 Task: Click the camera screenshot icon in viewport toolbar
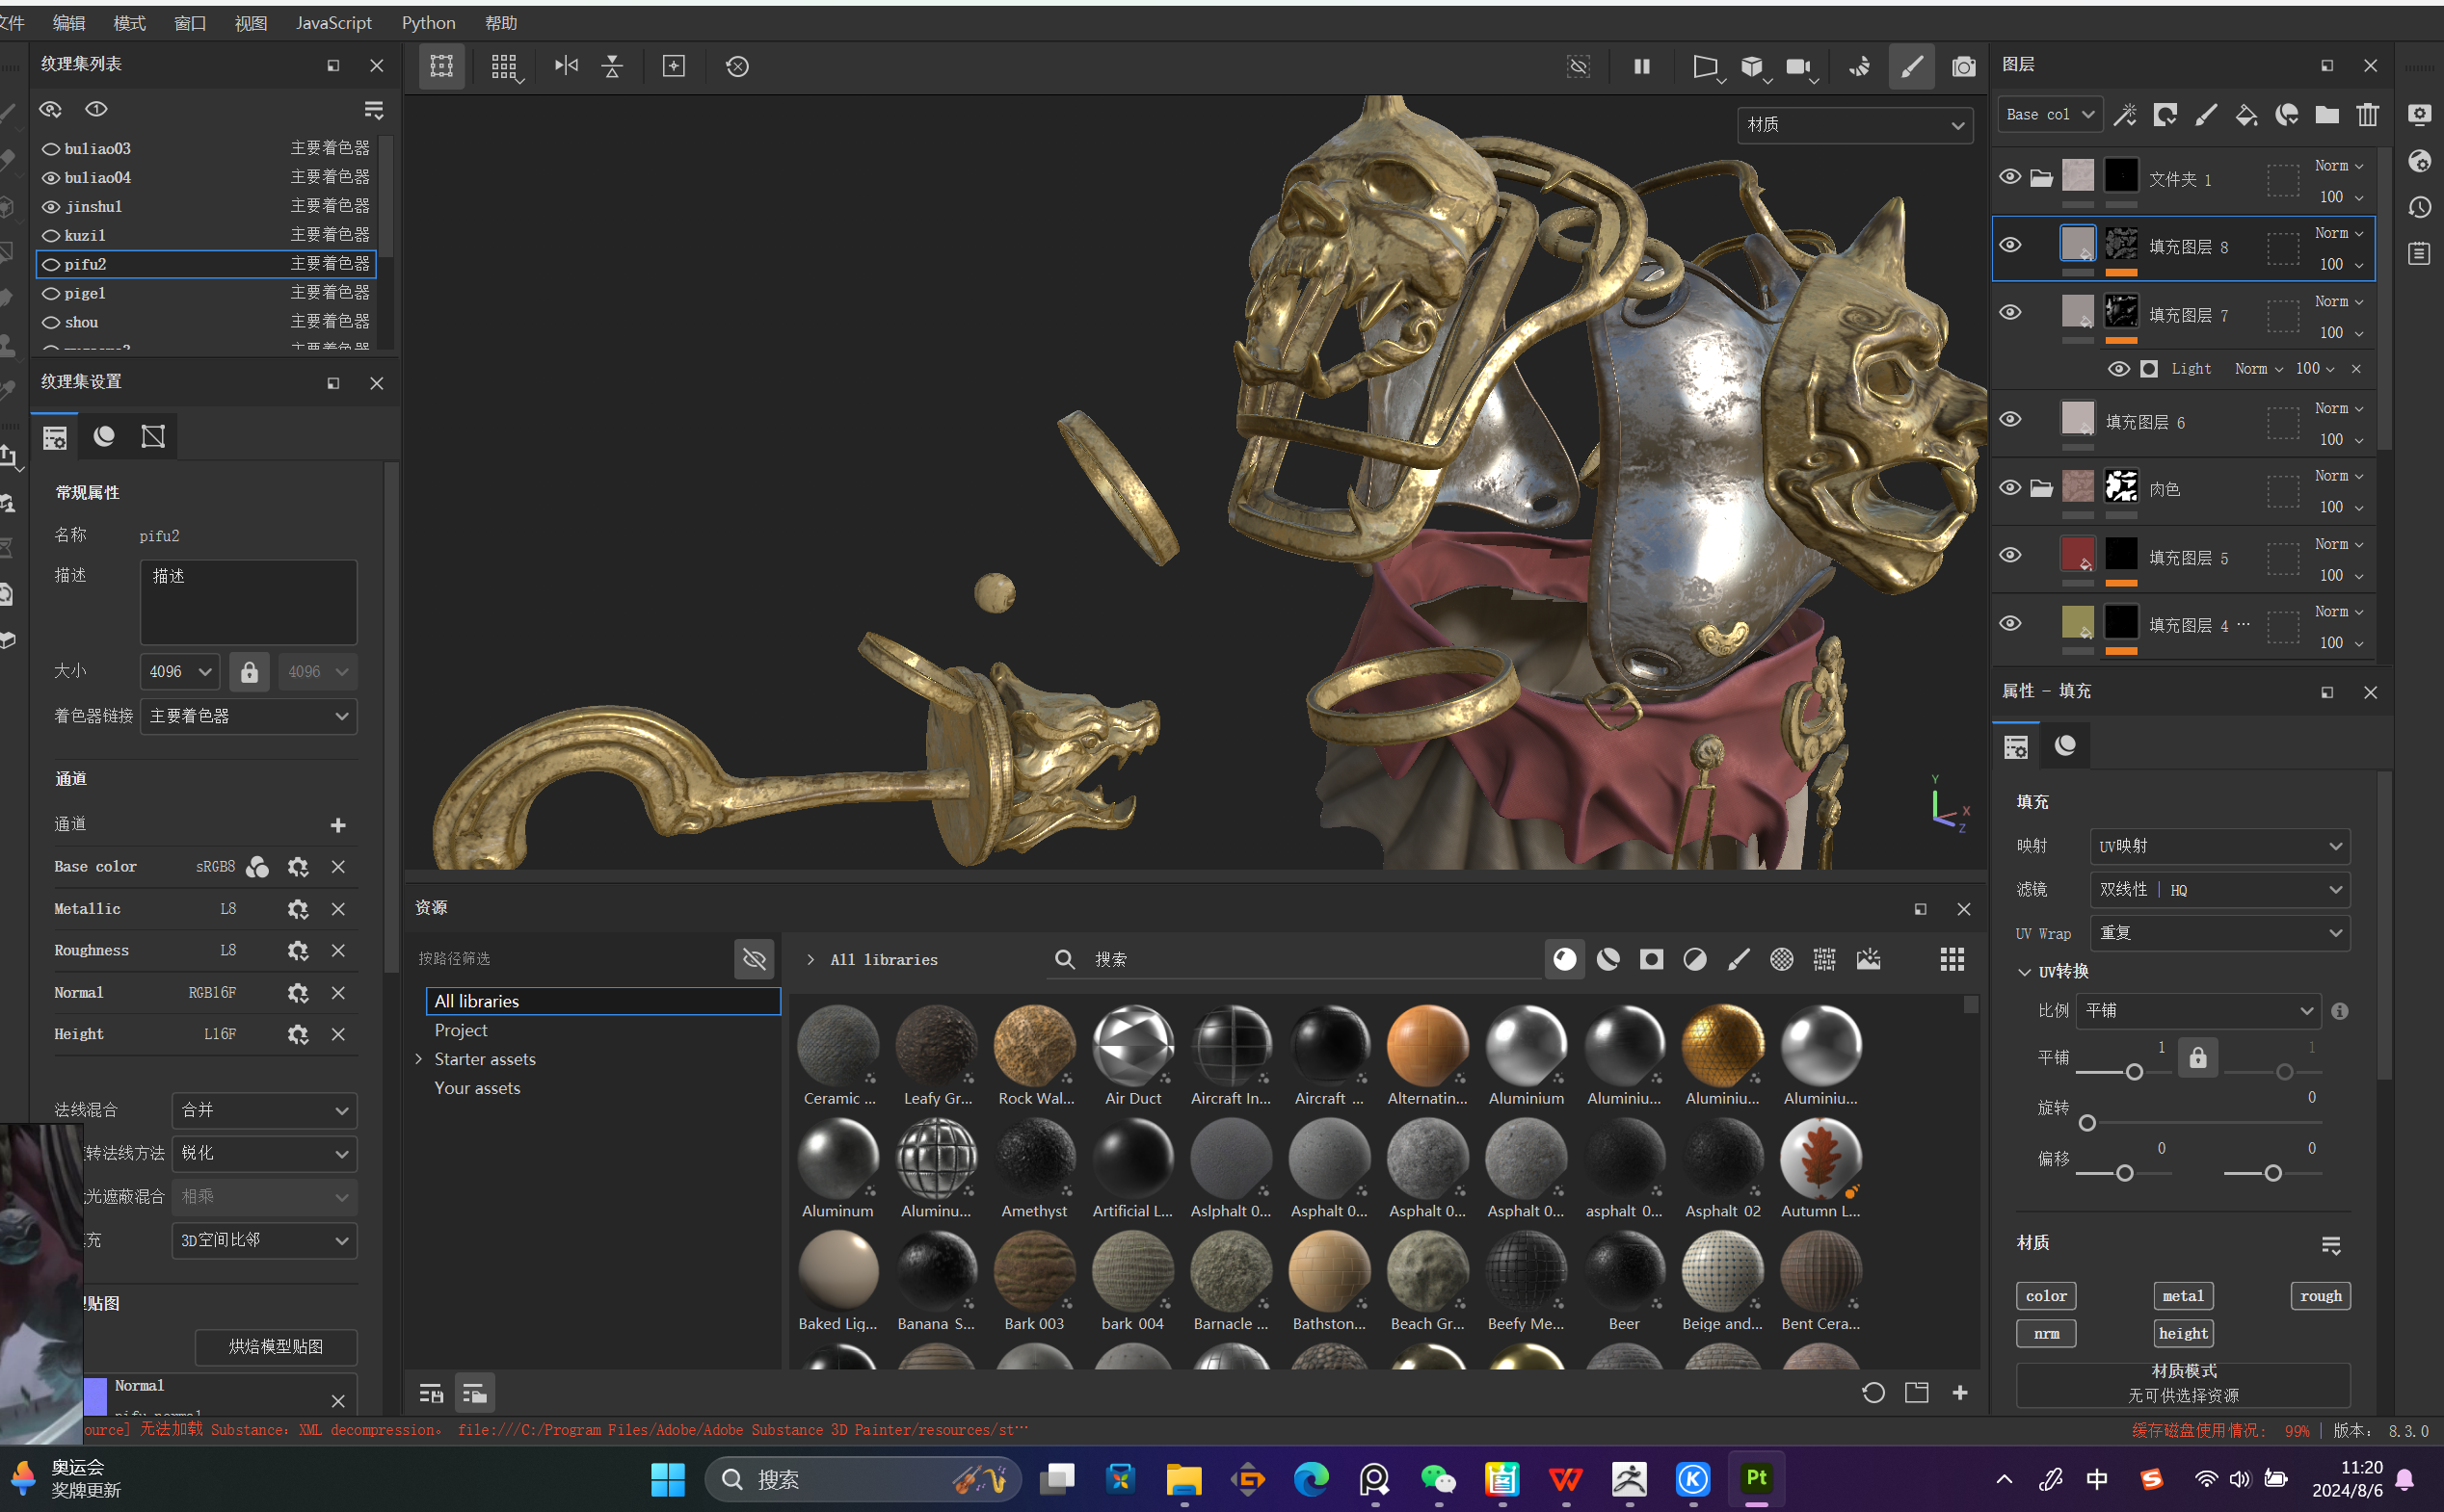1963,66
